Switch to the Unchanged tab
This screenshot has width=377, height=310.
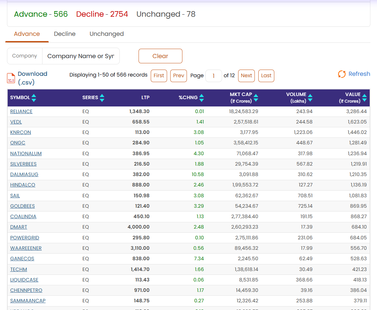tap(107, 34)
